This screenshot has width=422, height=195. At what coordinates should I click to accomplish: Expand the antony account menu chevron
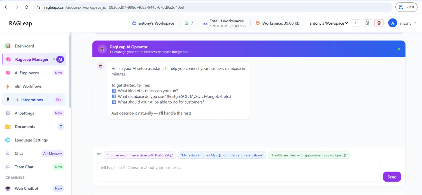click(415, 23)
